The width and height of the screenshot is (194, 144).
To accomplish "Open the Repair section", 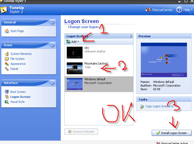I will pos(14,69).
